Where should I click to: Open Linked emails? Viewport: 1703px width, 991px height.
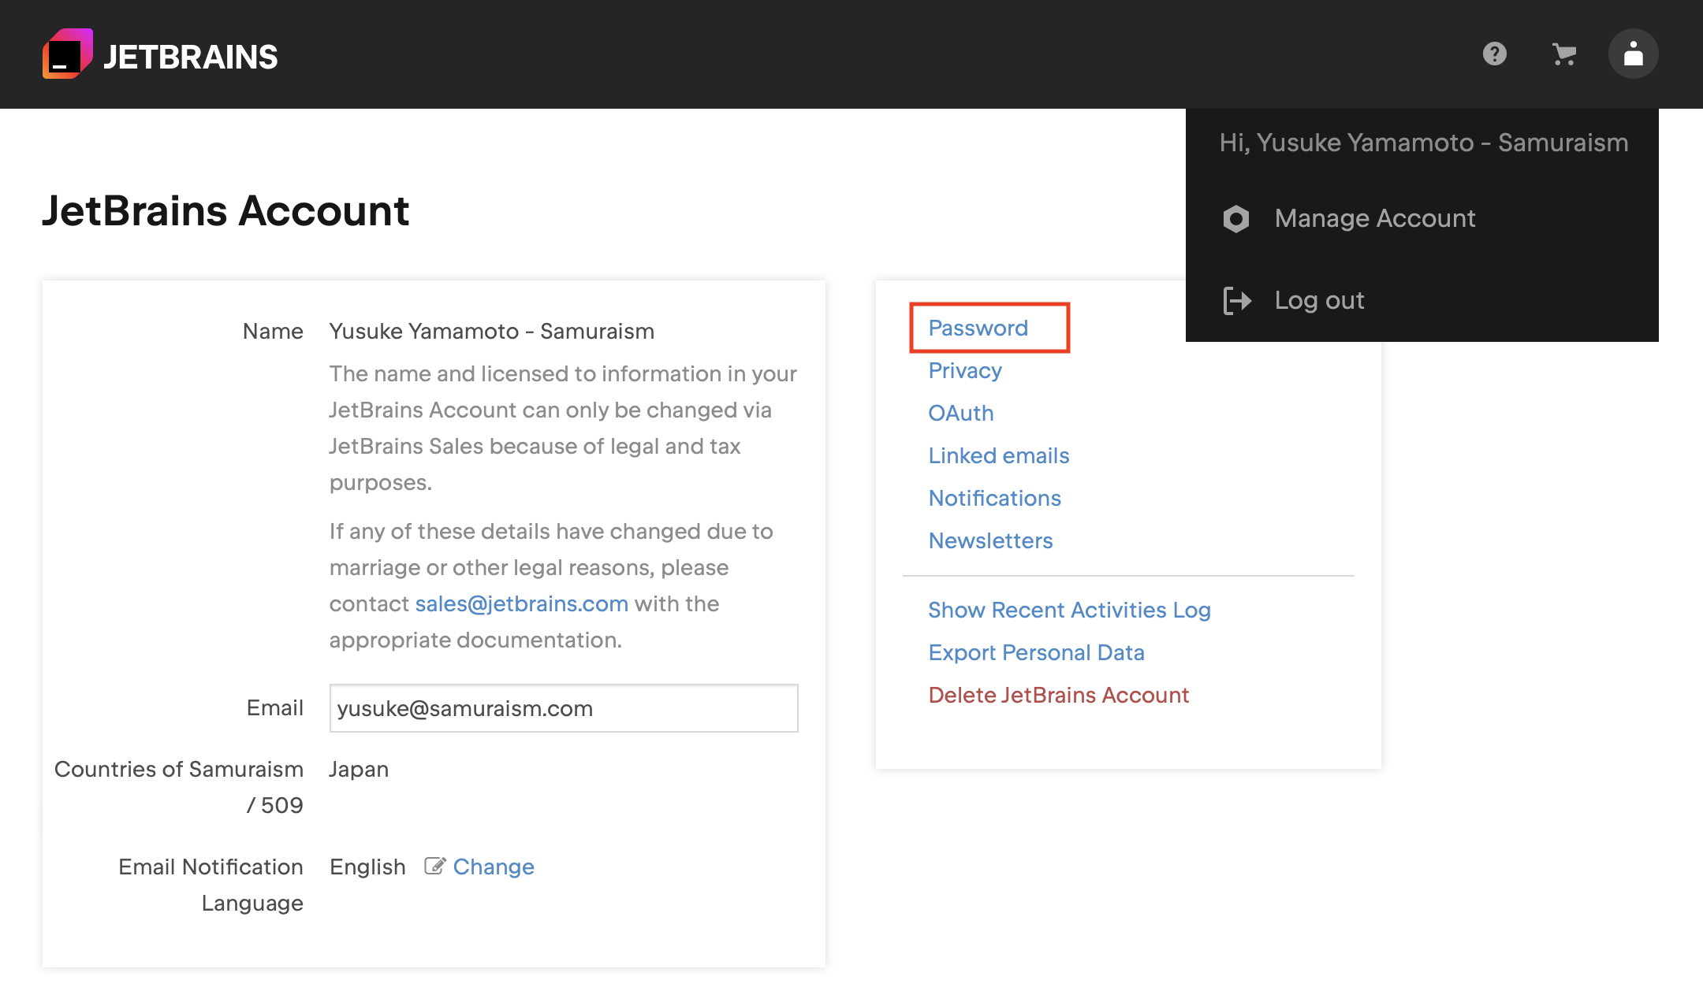point(998,455)
